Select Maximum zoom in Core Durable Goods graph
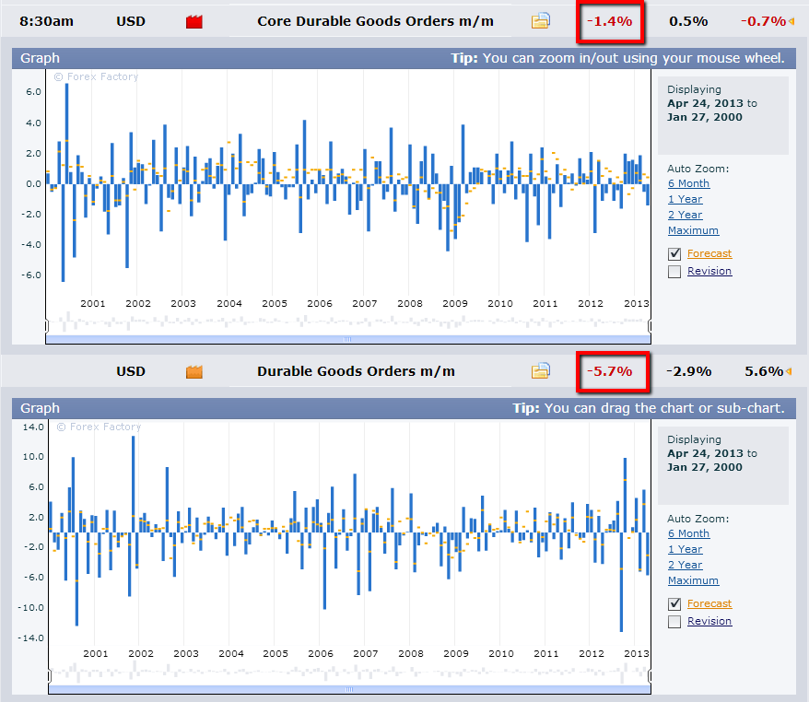The image size is (809, 702). click(x=693, y=230)
